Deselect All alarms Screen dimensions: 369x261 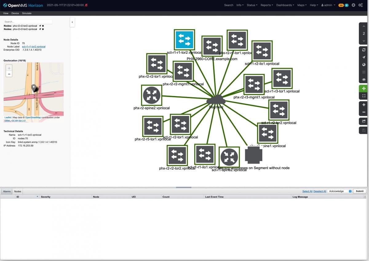tap(320, 191)
